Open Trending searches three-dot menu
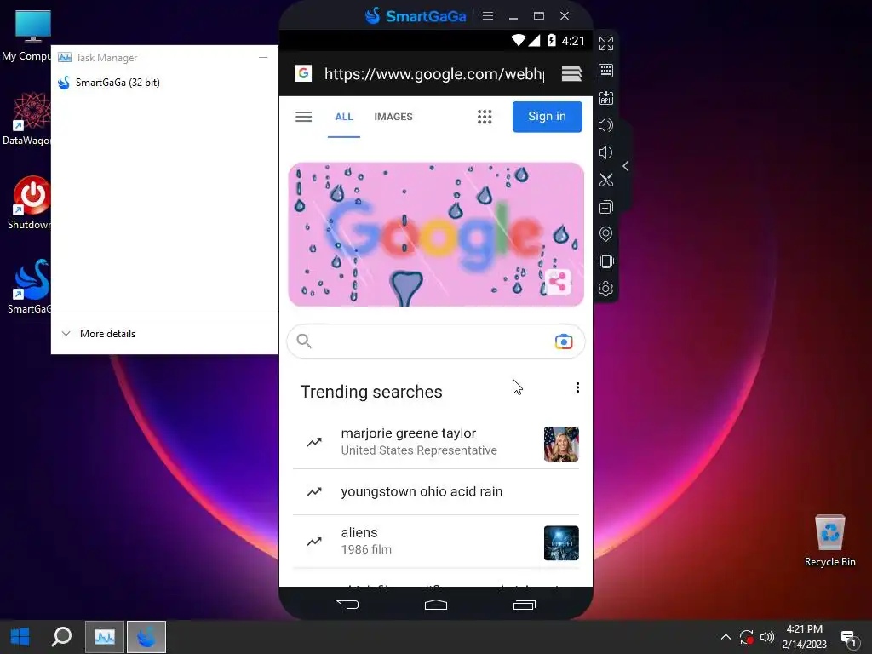Viewport: 872px width, 654px height. point(578,387)
